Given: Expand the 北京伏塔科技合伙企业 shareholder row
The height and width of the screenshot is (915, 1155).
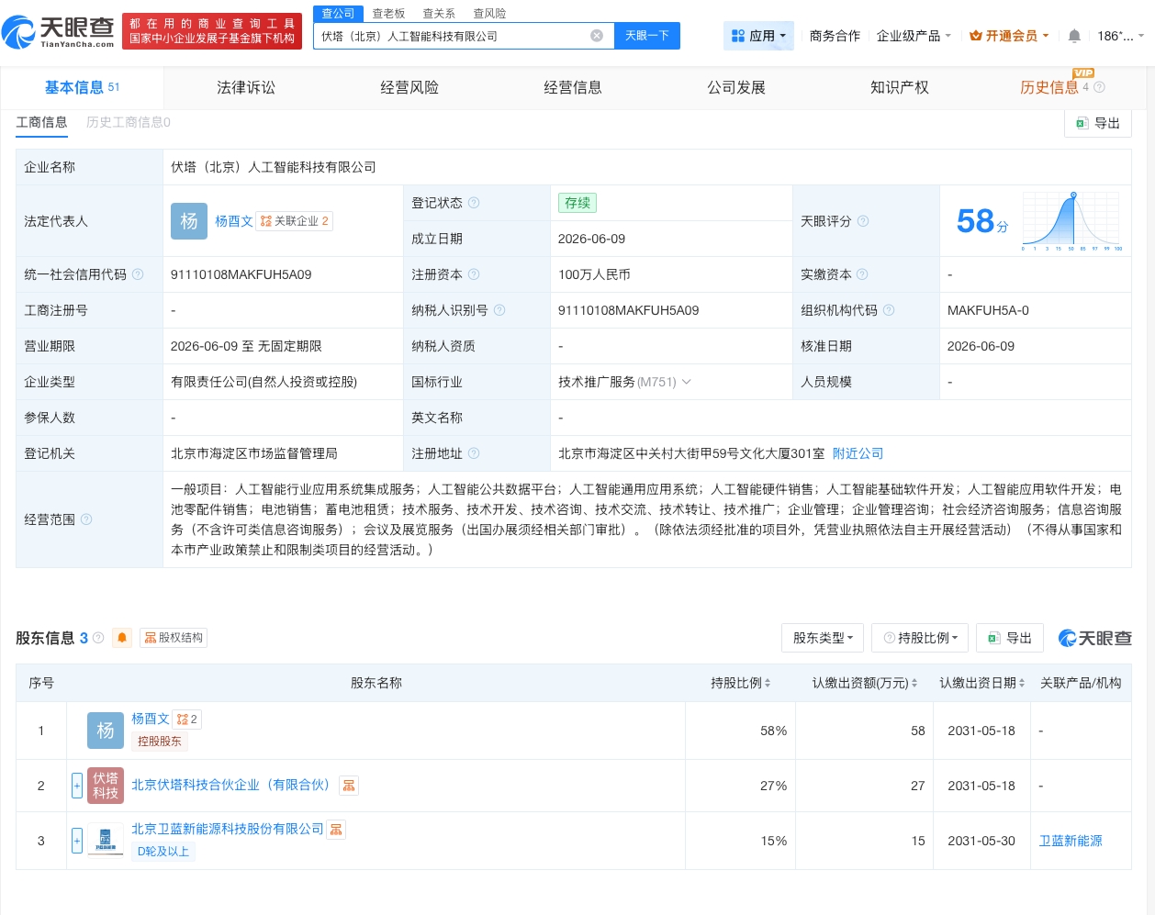Looking at the screenshot, I should pyautogui.click(x=77, y=786).
